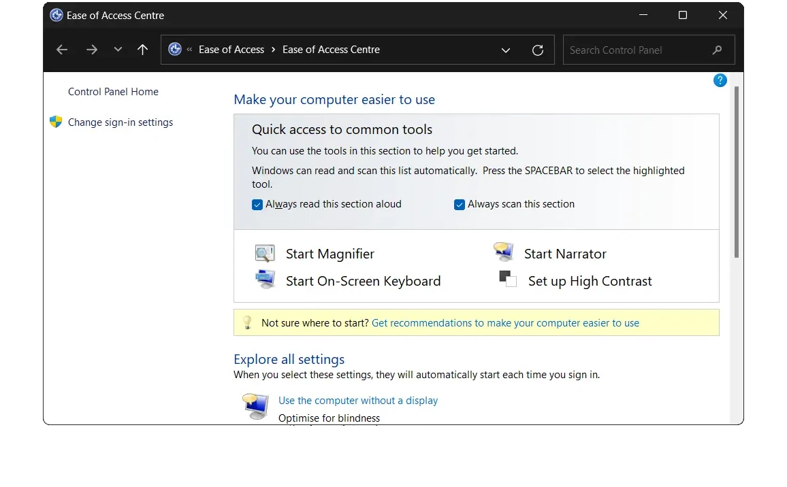Open Set up High Contrast
The image size is (787, 487).
[x=590, y=282]
